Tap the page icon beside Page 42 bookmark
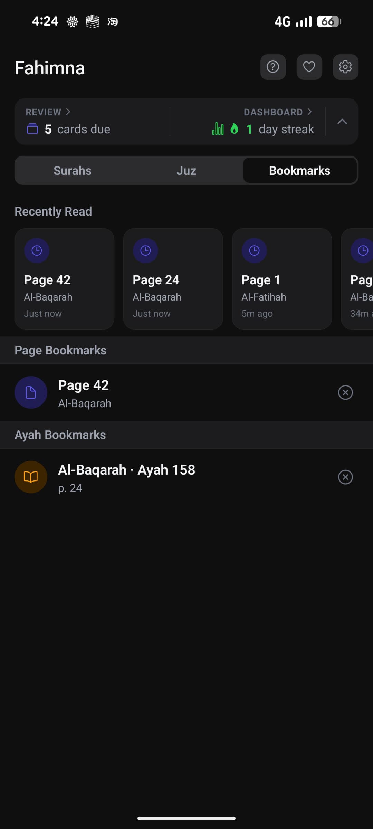The width and height of the screenshot is (373, 829). coord(31,392)
